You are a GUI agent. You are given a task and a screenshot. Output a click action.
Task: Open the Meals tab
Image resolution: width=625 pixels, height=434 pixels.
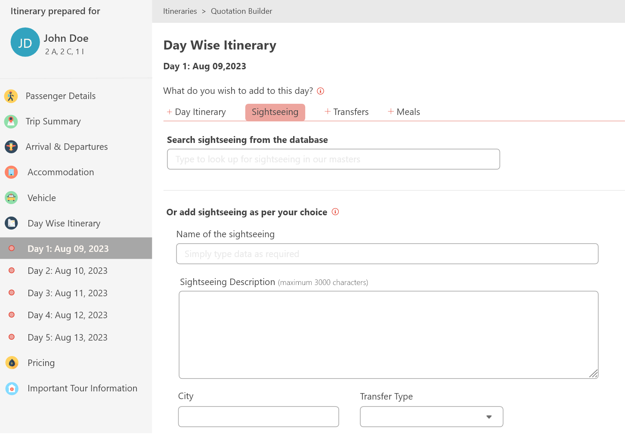pos(404,112)
